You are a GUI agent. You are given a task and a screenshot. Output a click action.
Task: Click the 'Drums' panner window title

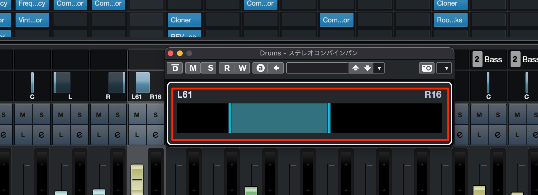click(x=309, y=53)
